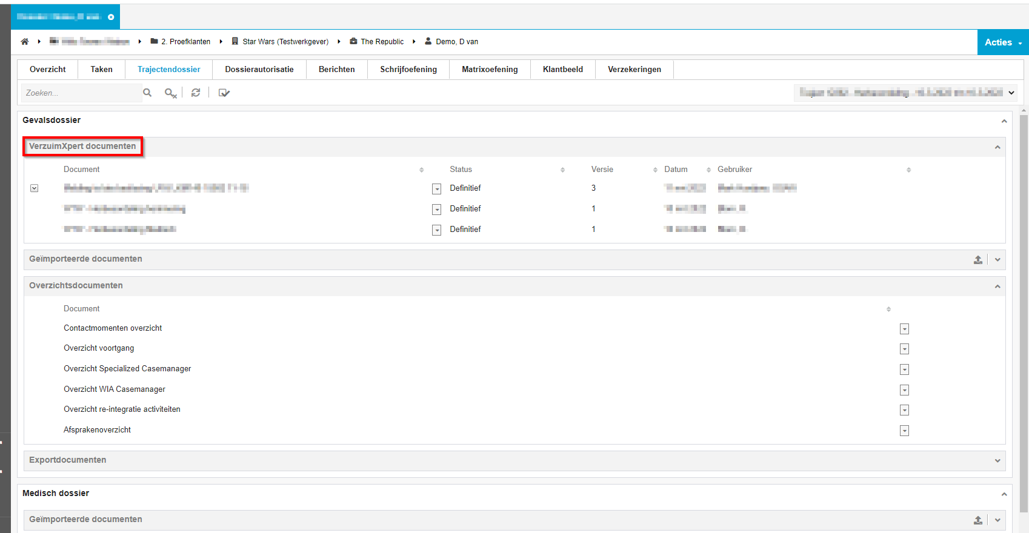Open the Overzicht voortgang document

pos(99,348)
